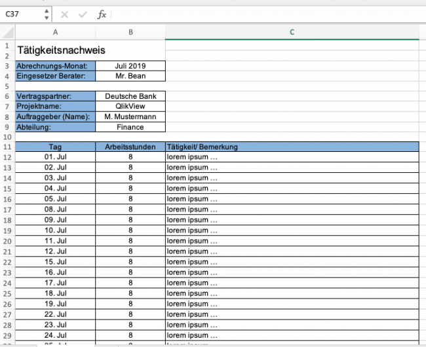Image resolution: width=426 pixels, height=347 pixels.
Task: Click the Select All corner triangle
Action: point(7,32)
